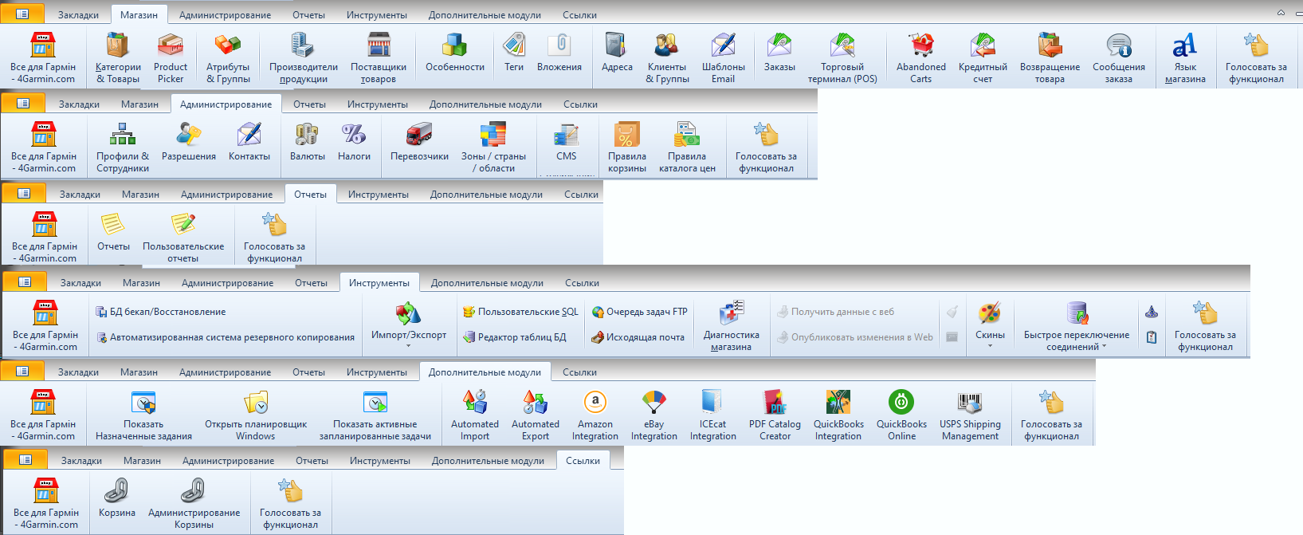Open Профили & Сотрудники

click(x=123, y=148)
